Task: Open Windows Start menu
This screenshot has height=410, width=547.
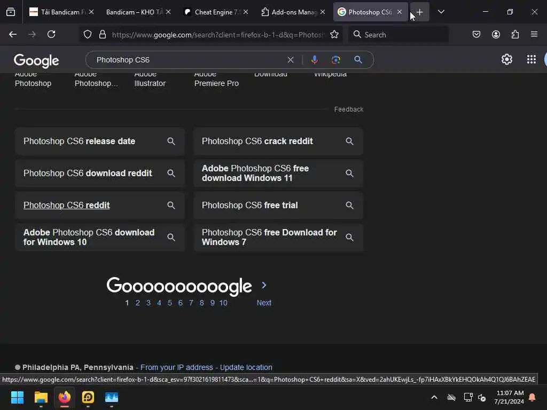Action: pyautogui.click(x=17, y=397)
